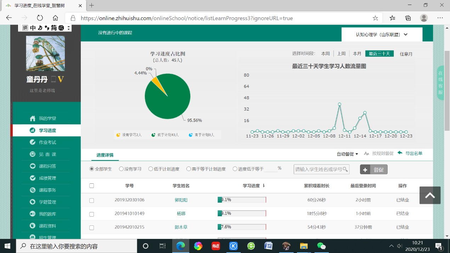This screenshot has width=450, height=253.
Task: Click the 成绩管理 checkmark icon
Action: 33,178
